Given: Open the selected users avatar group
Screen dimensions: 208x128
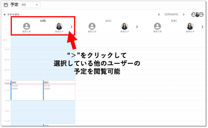Looking at the screenshot, I should pos(197,15).
